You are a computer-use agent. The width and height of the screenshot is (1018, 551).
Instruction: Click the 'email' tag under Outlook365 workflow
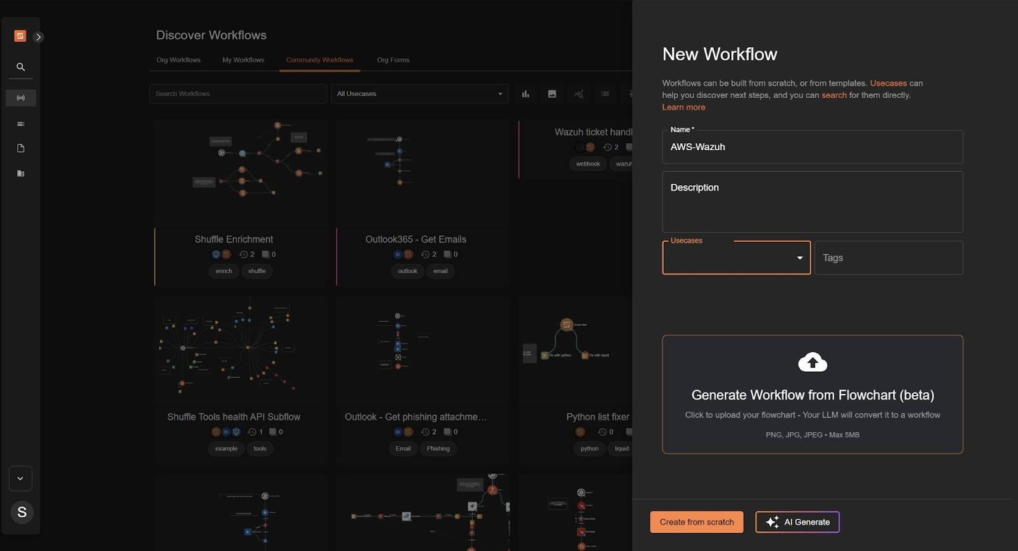(x=440, y=271)
